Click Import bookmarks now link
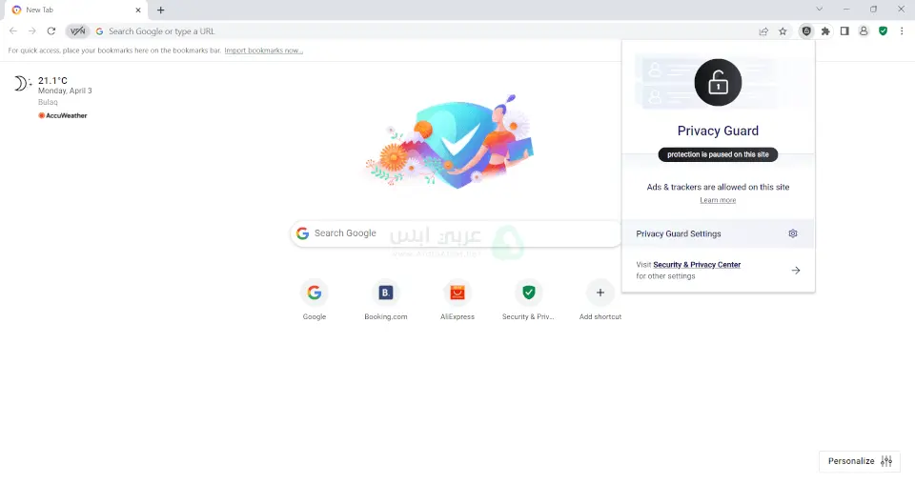The width and height of the screenshot is (915, 485). [x=263, y=51]
